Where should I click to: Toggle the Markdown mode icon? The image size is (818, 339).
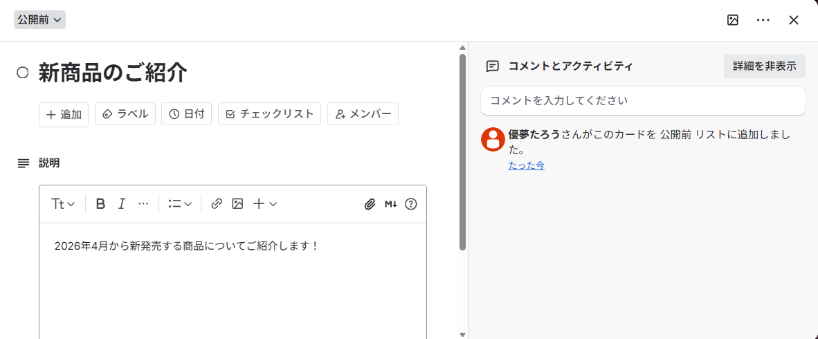click(391, 203)
